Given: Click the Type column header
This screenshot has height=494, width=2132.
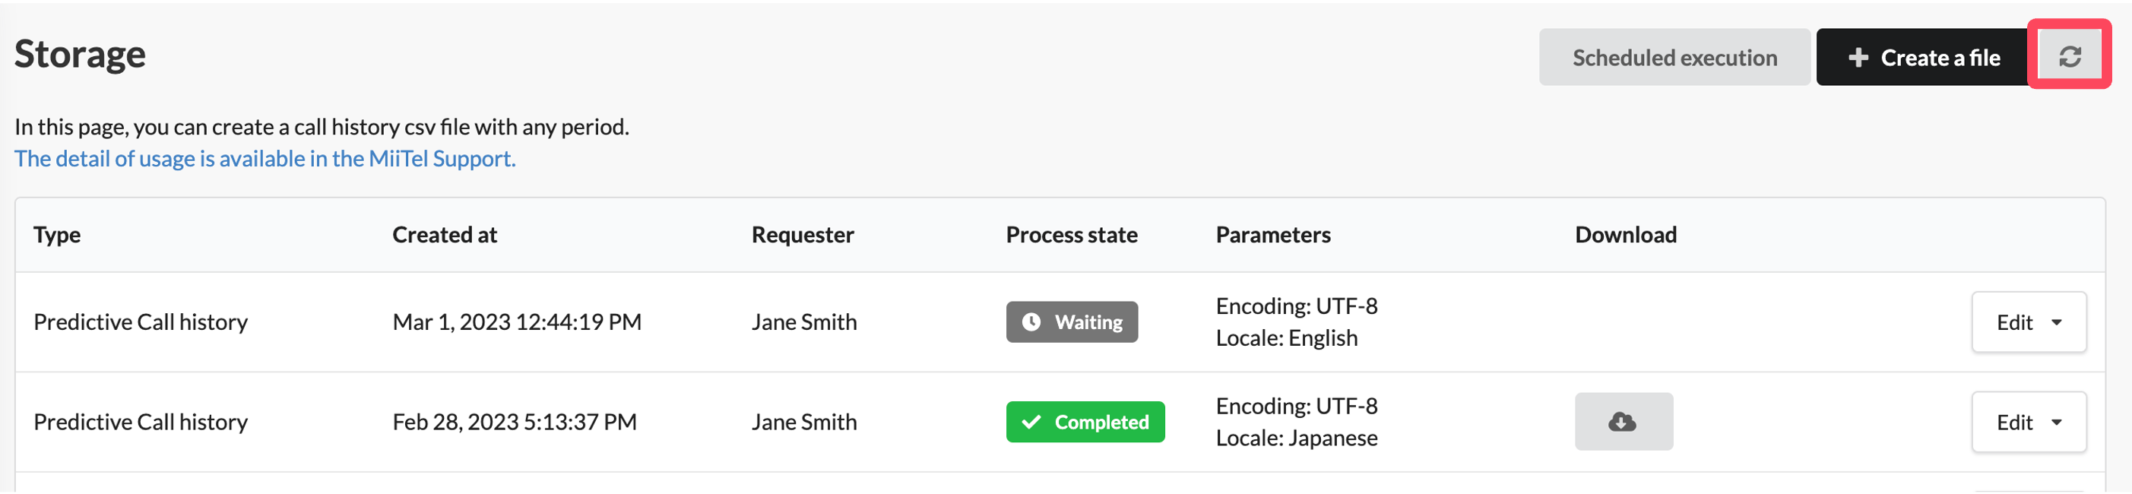Looking at the screenshot, I should [57, 235].
